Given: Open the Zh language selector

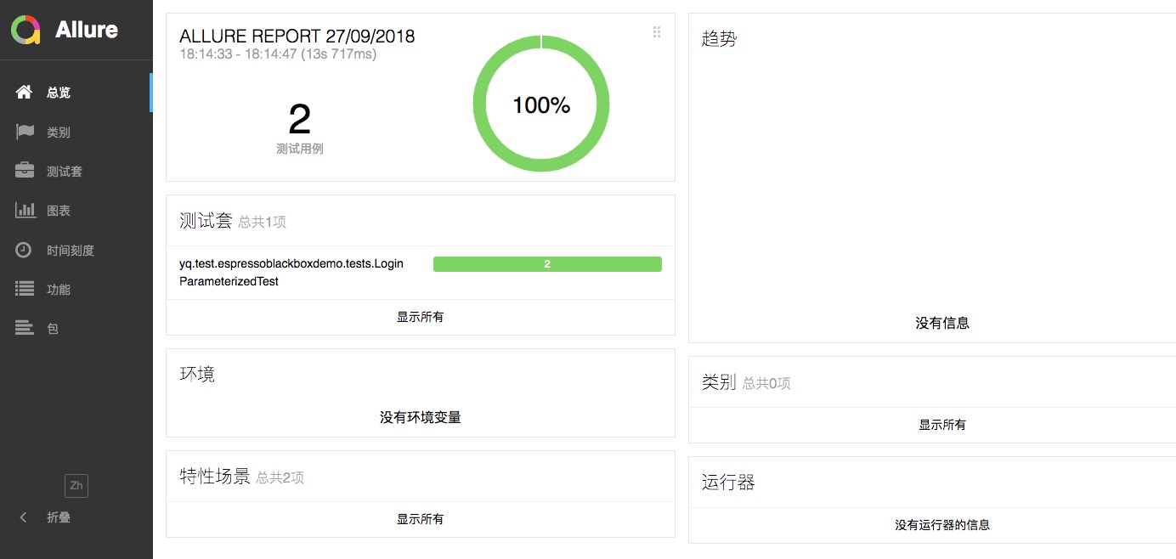Looking at the screenshot, I should click(76, 486).
